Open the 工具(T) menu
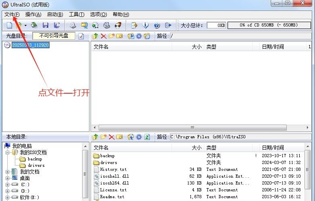The height and width of the screenshot is (201, 315). [x=77, y=14]
